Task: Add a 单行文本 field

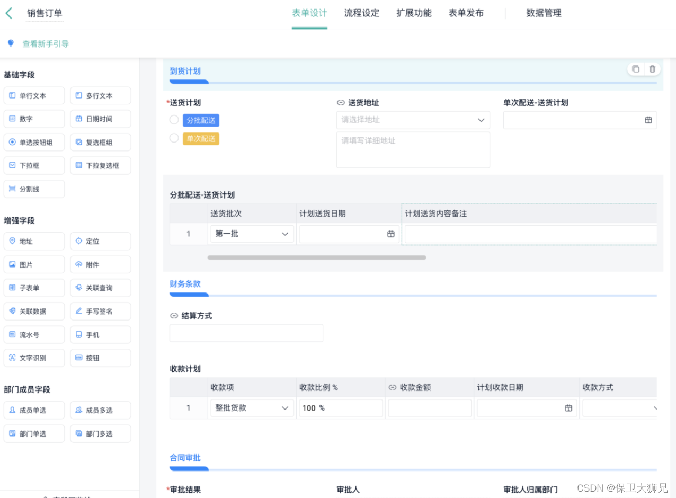Action: 34,96
